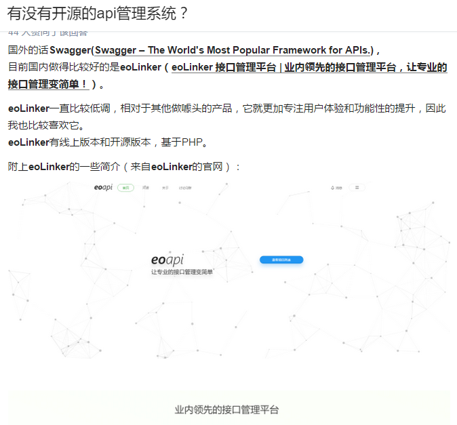
Task: Click the 44 人赞同了该回答 text
Action: [47, 33]
